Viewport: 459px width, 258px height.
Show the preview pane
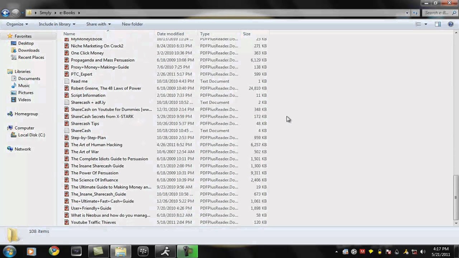[438, 24]
